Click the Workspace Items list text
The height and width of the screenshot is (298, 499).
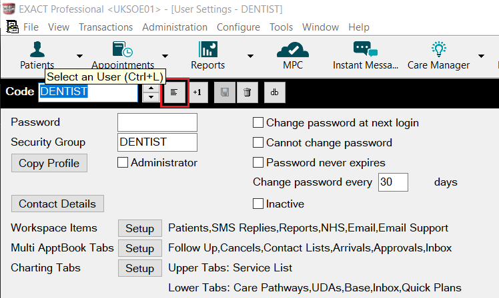(308, 228)
